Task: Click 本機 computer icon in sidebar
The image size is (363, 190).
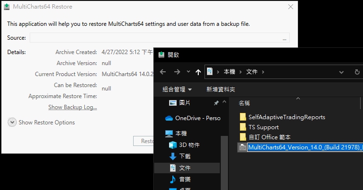Action: coord(169,134)
